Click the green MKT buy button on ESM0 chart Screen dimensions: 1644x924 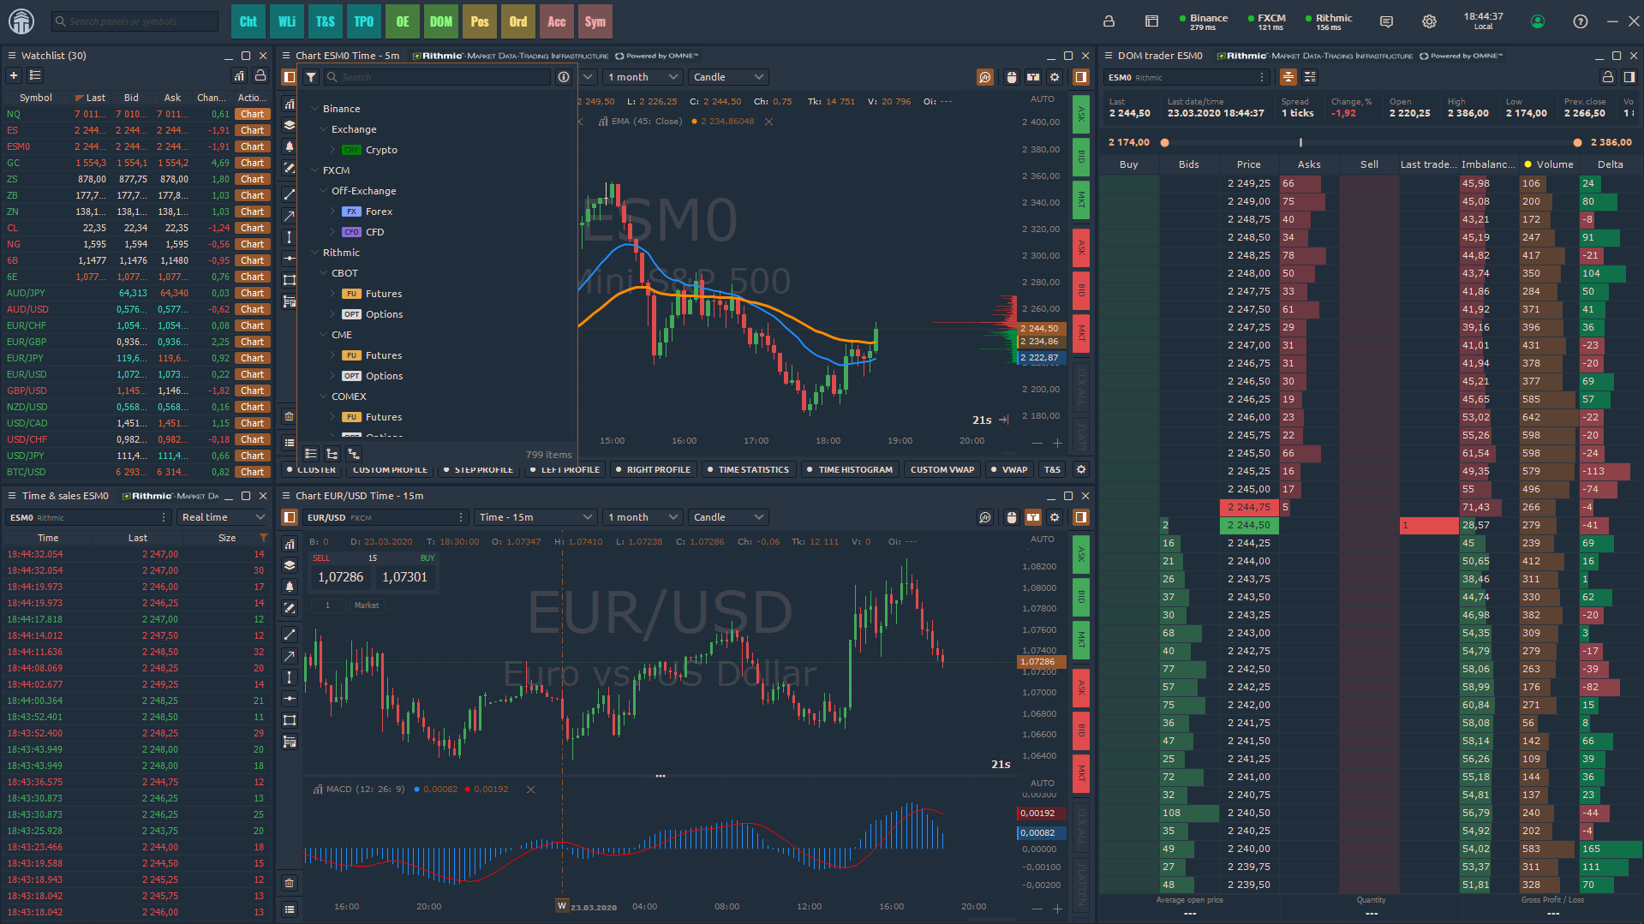(1081, 200)
